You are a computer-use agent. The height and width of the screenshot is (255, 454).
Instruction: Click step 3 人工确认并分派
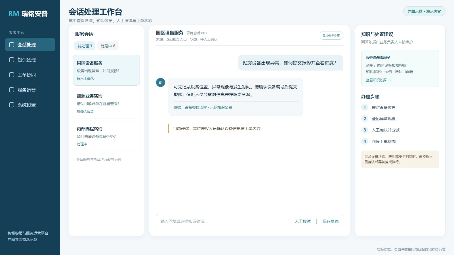(x=381, y=130)
